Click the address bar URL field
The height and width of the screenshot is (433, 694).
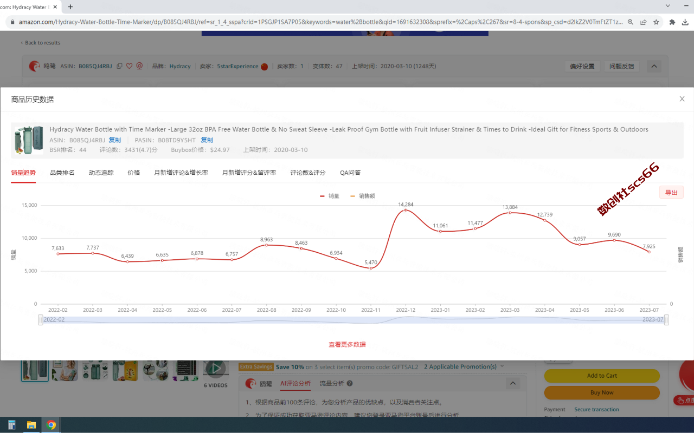(320, 22)
